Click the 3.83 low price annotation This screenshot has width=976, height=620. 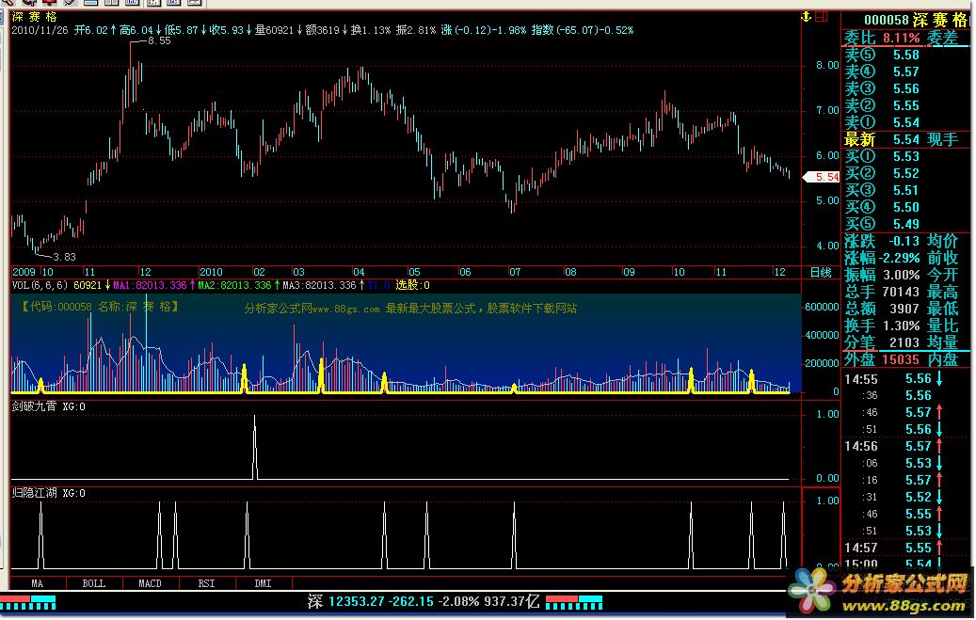point(64,257)
